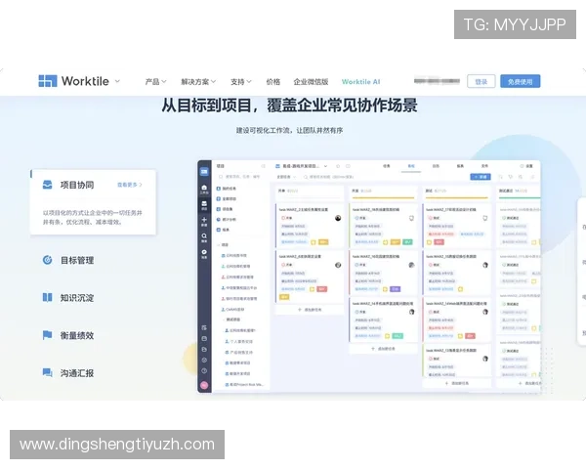
Task: Open the task-WARZ_2 card
Action: click(x=310, y=226)
